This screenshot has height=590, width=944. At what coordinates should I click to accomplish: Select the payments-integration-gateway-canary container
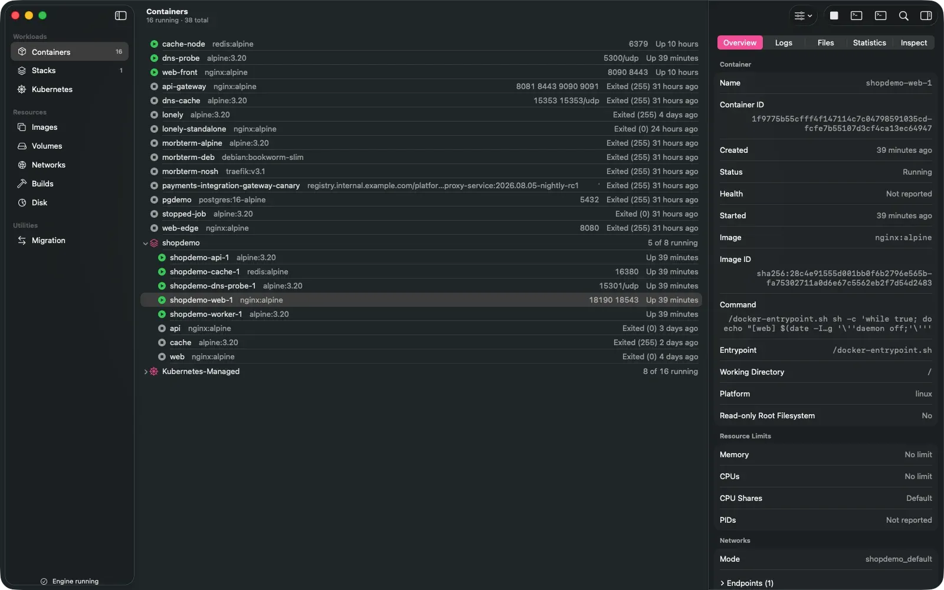click(x=421, y=186)
